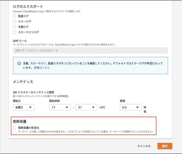Open the 詳細はこちら link
This screenshot has width=182, height=154.
pos(42,67)
